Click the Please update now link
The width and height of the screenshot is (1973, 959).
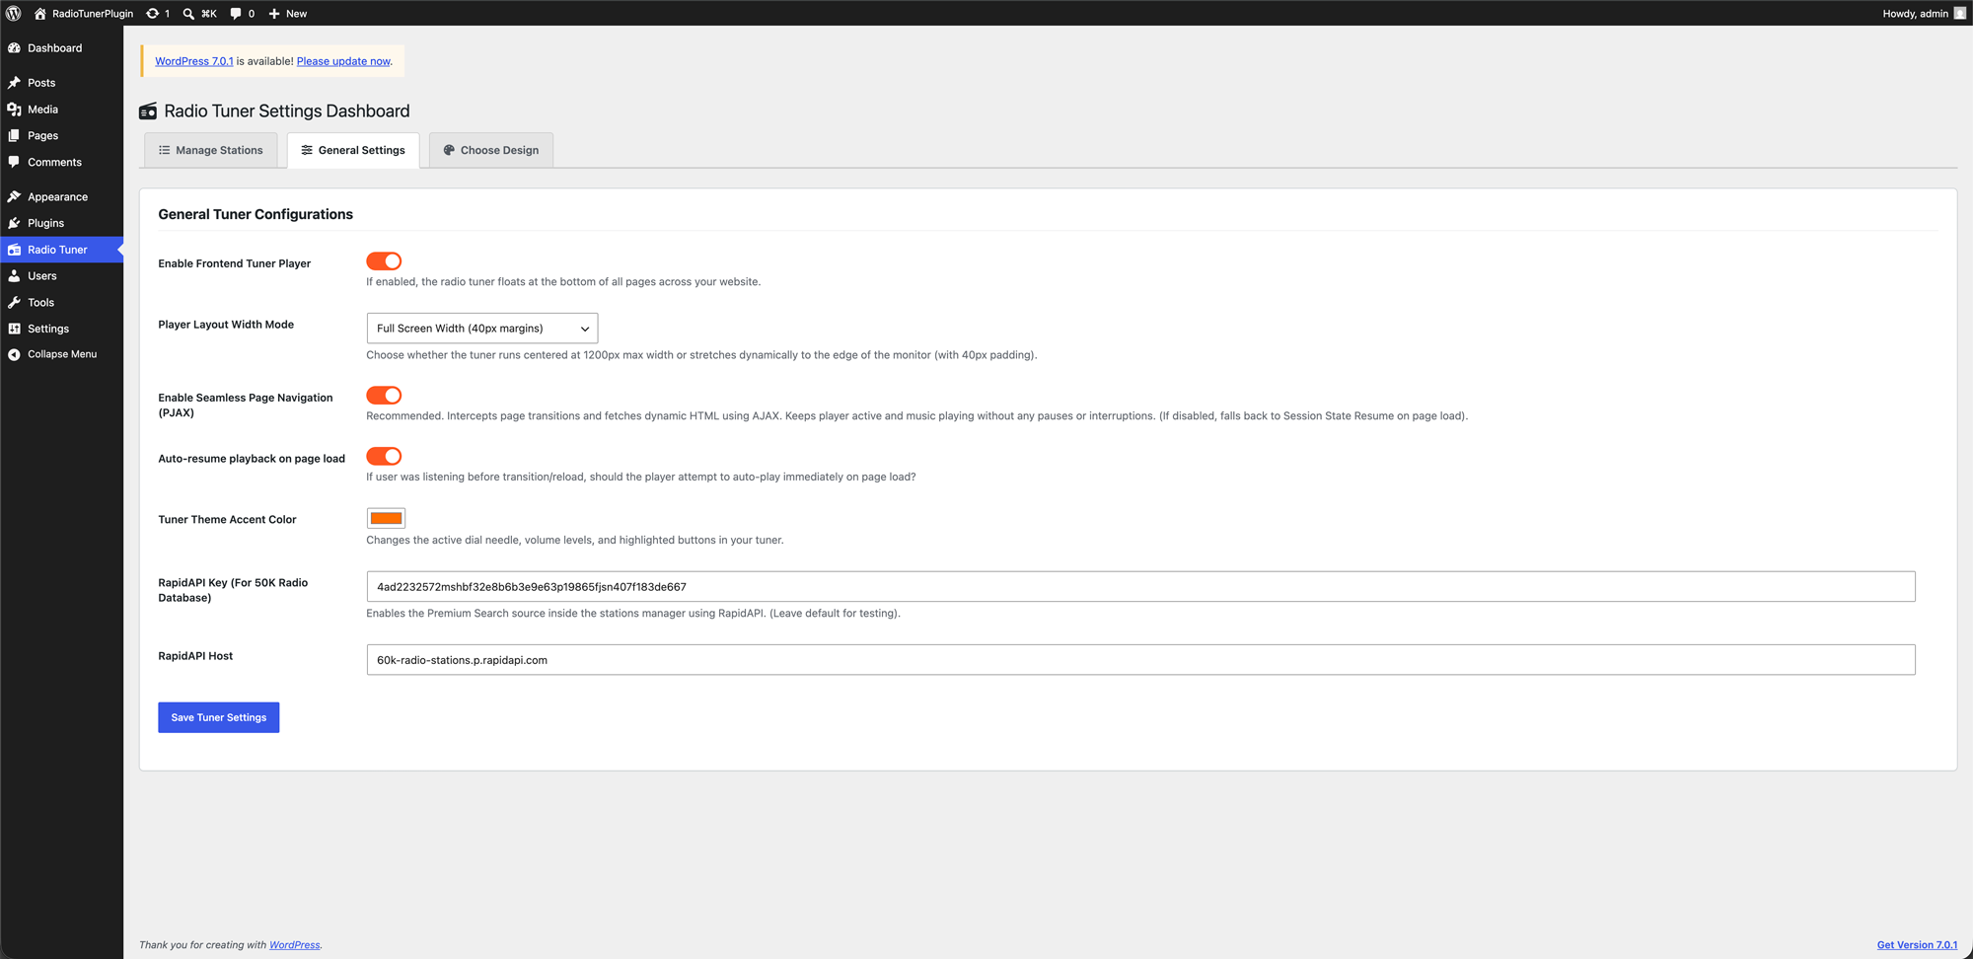pyautogui.click(x=343, y=61)
